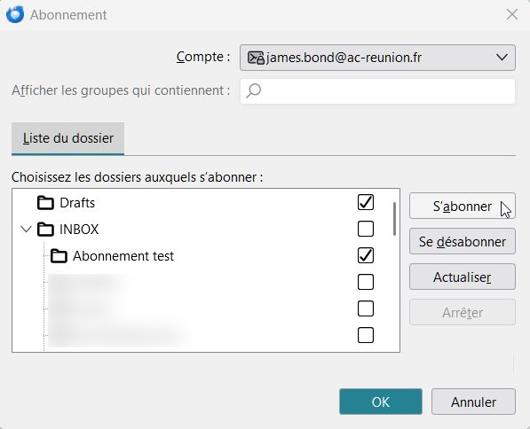The width and height of the screenshot is (530, 429).
Task: Click the magnifier icon in search field
Action: (254, 90)
